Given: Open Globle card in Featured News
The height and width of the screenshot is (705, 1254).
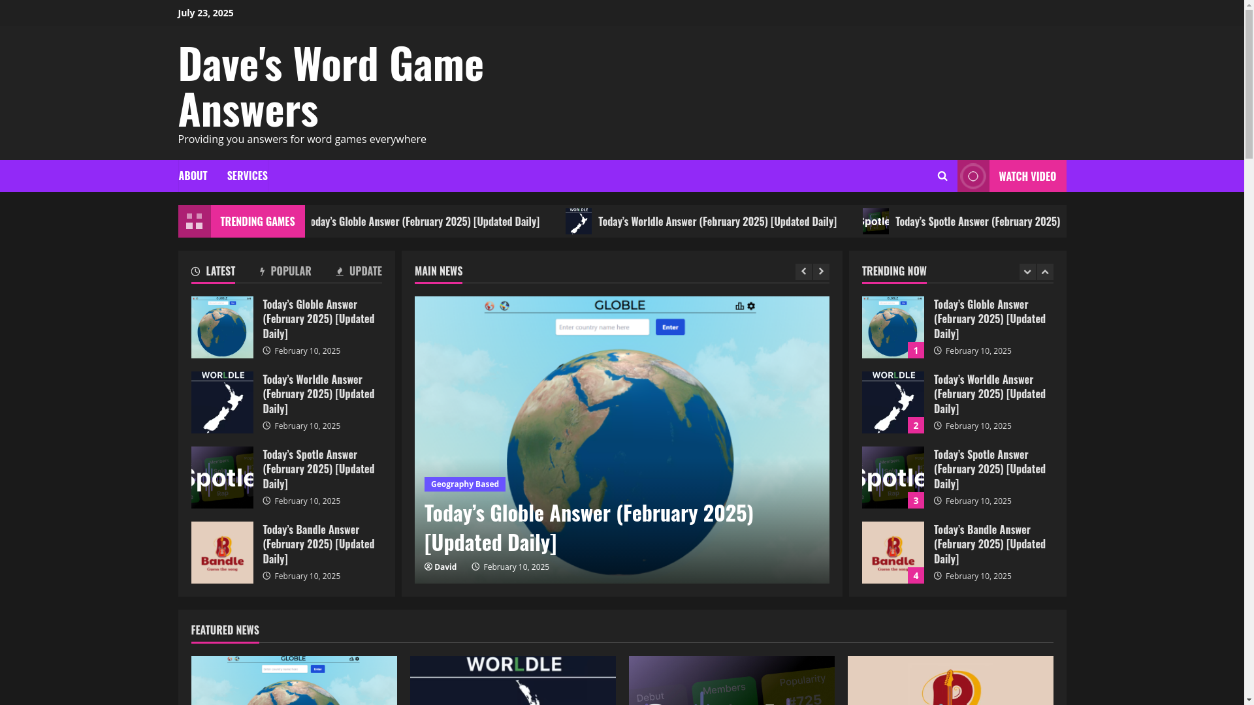Looking at the screenshot, I should [294, 680].
